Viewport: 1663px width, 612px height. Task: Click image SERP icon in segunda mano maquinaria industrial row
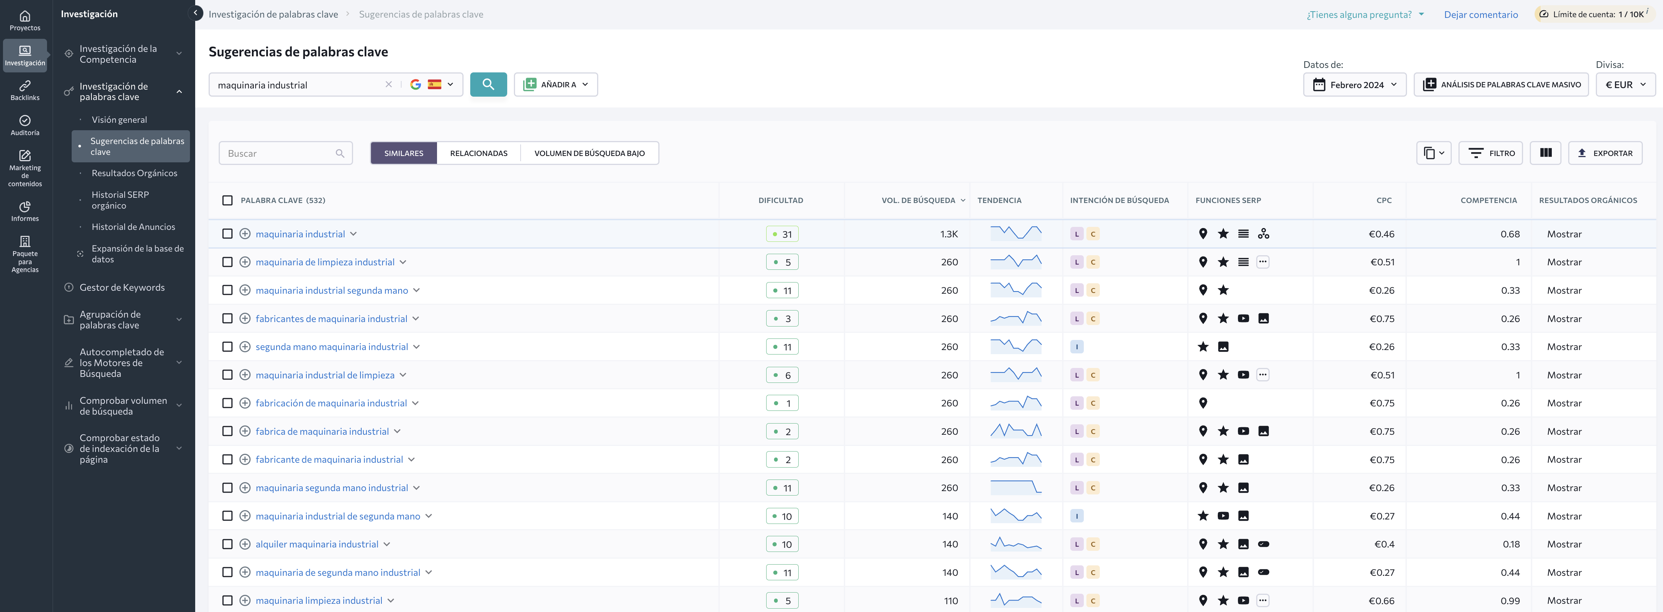coord(1223,347)
